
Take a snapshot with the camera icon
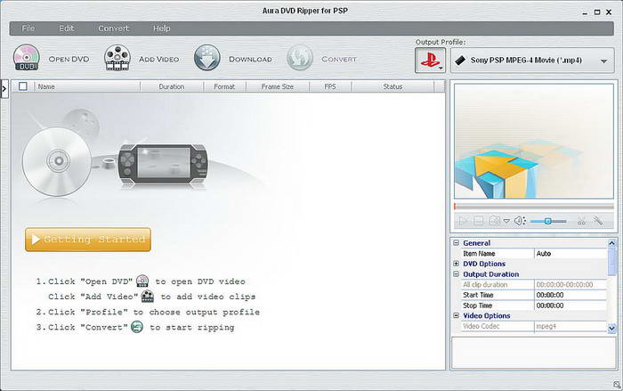[x=495, y=221]
